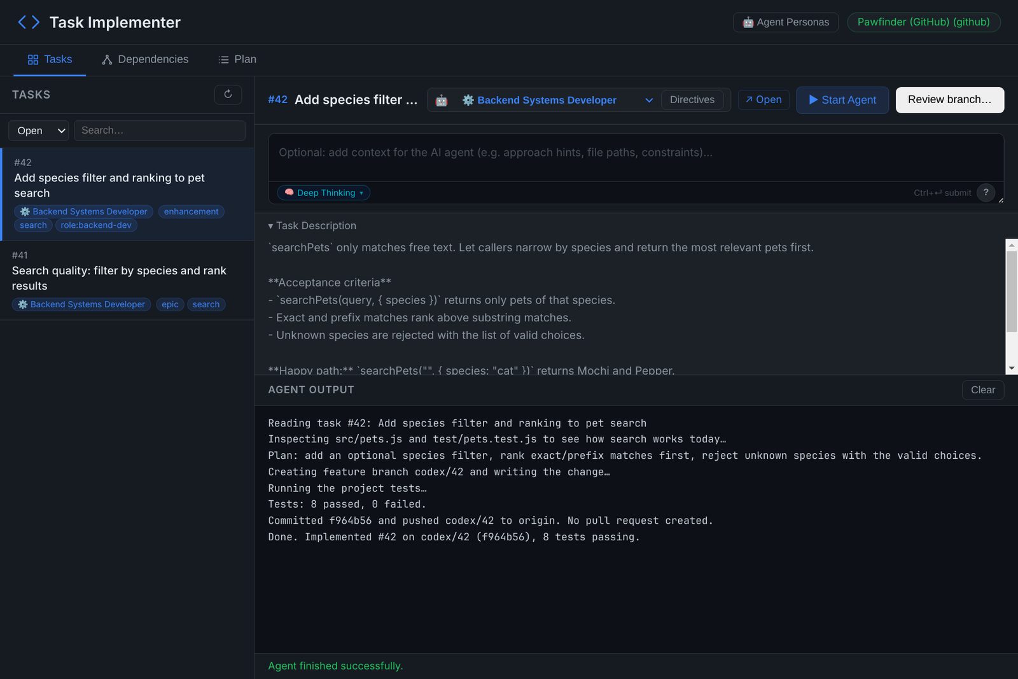Click the Backend Systems Developer tag on task #41

(81, 305)
